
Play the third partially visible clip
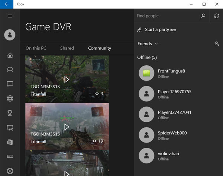point(67,173)
